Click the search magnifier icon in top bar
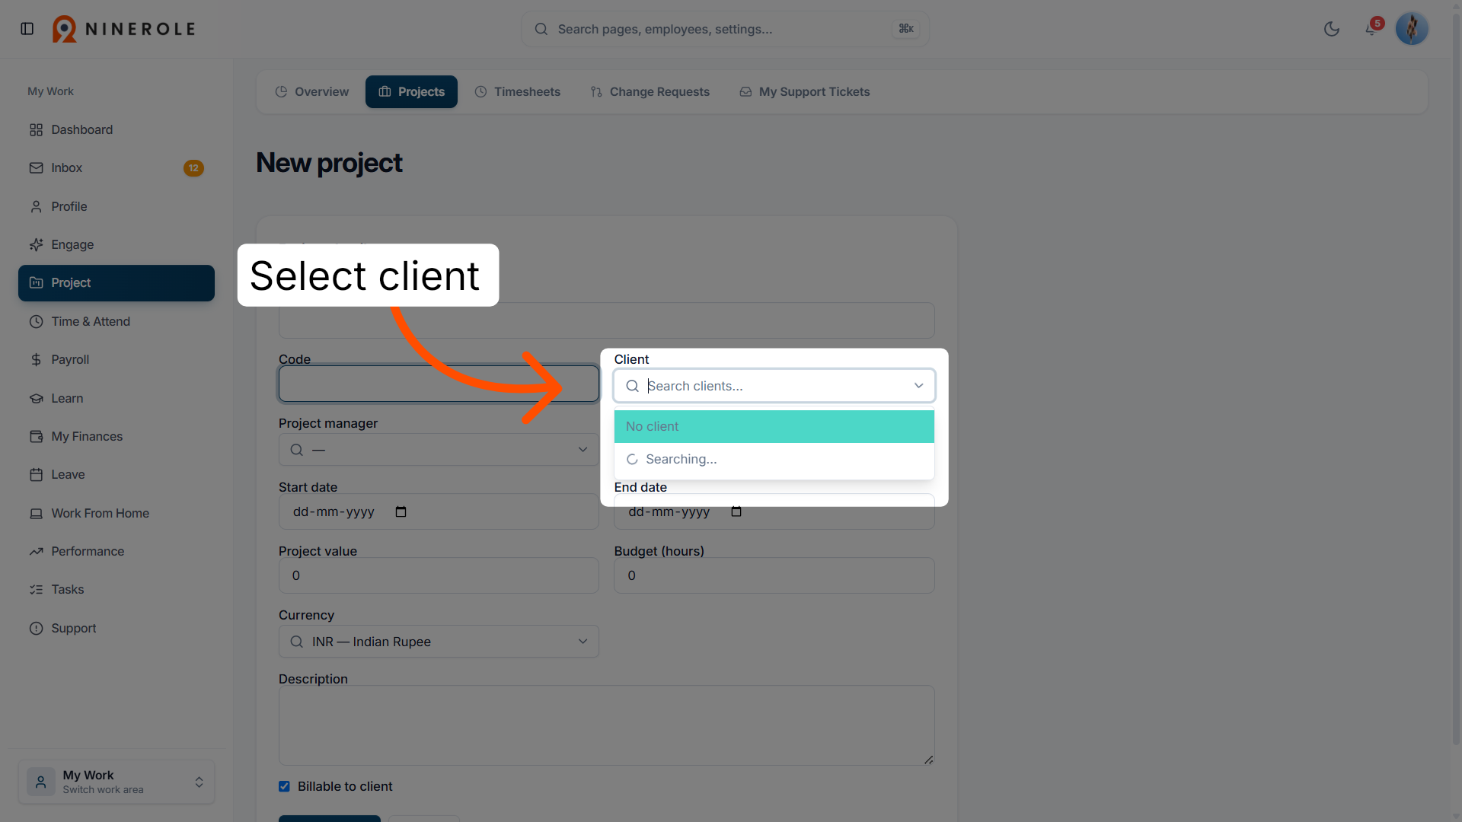 541,29
